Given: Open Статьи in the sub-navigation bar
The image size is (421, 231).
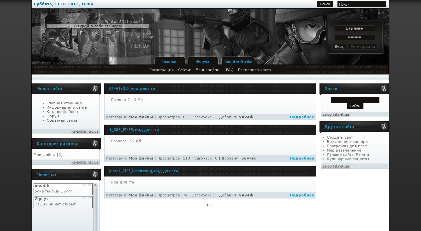Looking at the screenshot, I should [x=185, y=70].
